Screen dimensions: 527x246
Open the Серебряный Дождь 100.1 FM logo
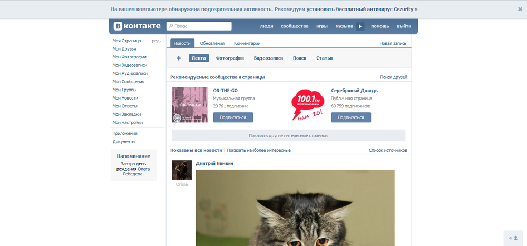tap(309, 105)
